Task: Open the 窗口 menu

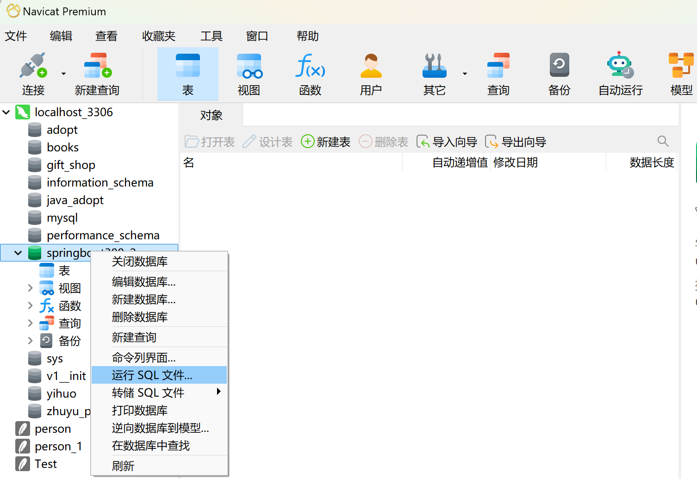Action: point(257,36)
